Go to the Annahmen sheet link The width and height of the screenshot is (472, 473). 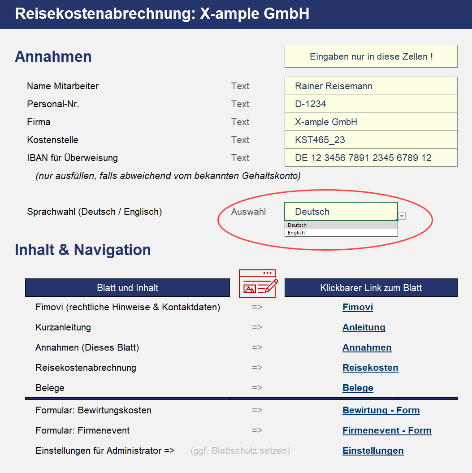(367, 347)
